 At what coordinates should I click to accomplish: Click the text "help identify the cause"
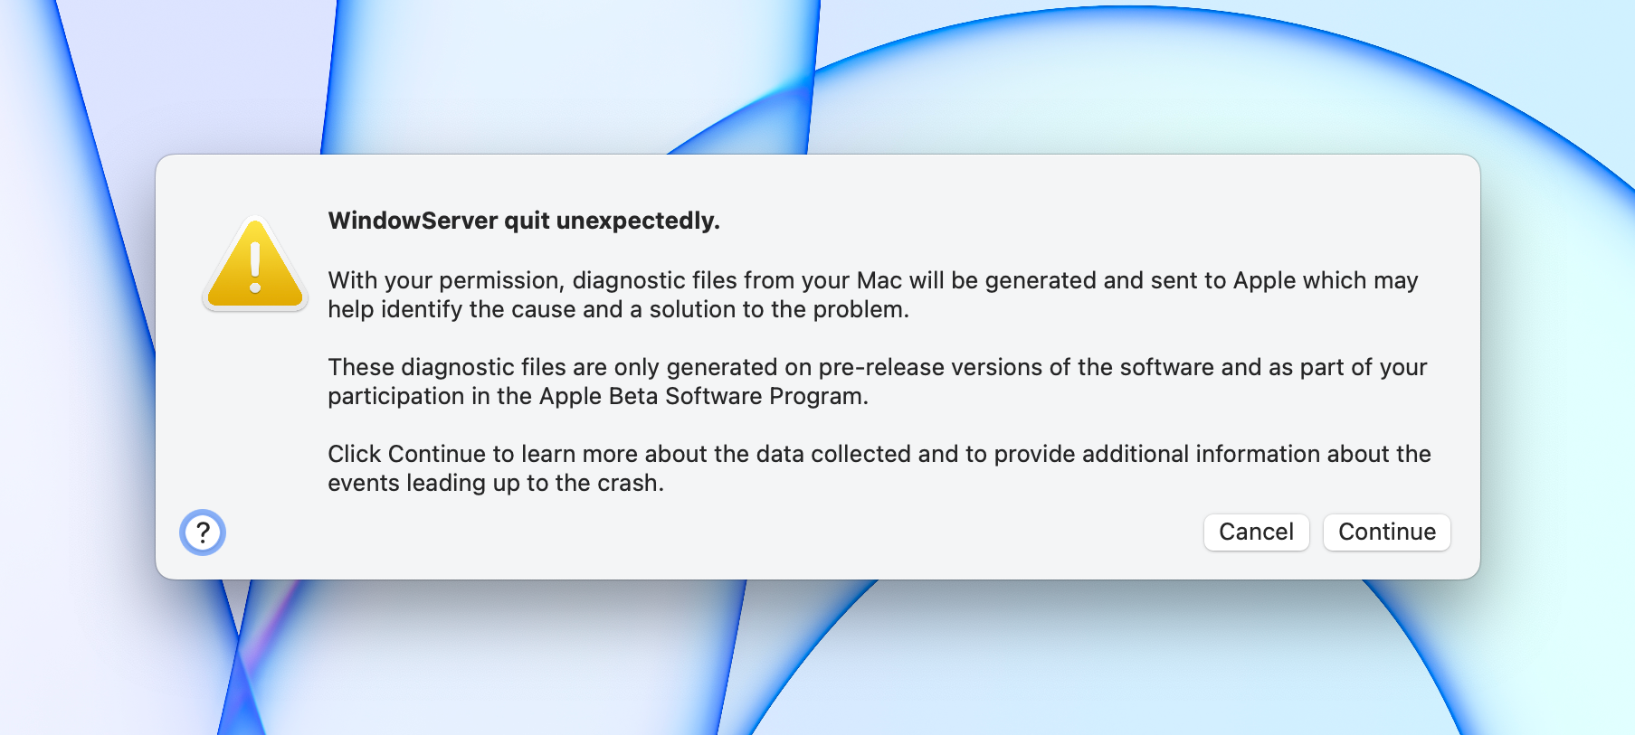click(452, 310)
